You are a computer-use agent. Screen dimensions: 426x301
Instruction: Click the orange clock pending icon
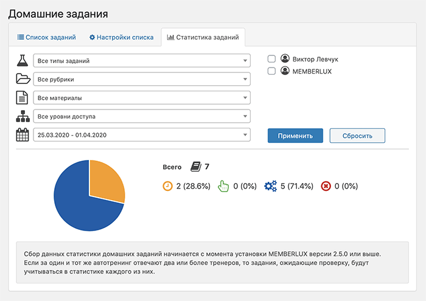(x=167, y=186)
